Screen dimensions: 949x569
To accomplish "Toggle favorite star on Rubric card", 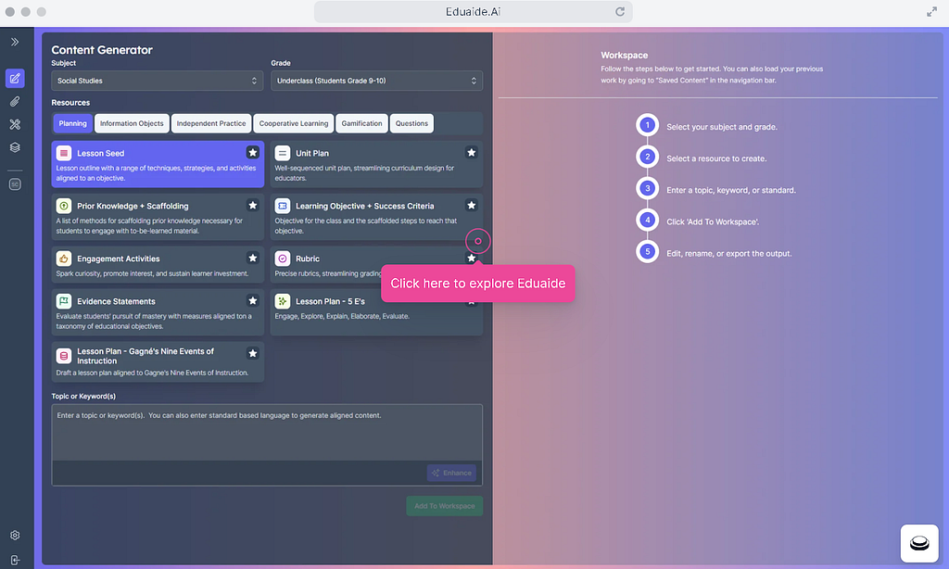I will [472, 258].
